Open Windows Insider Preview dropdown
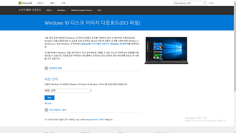This screenshot has height=133, width=236. point(82,10)
